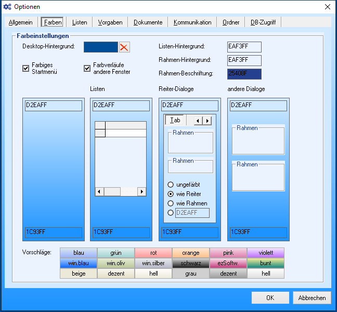
Task: Confirm with the OK button
Action: pos(270,297)
